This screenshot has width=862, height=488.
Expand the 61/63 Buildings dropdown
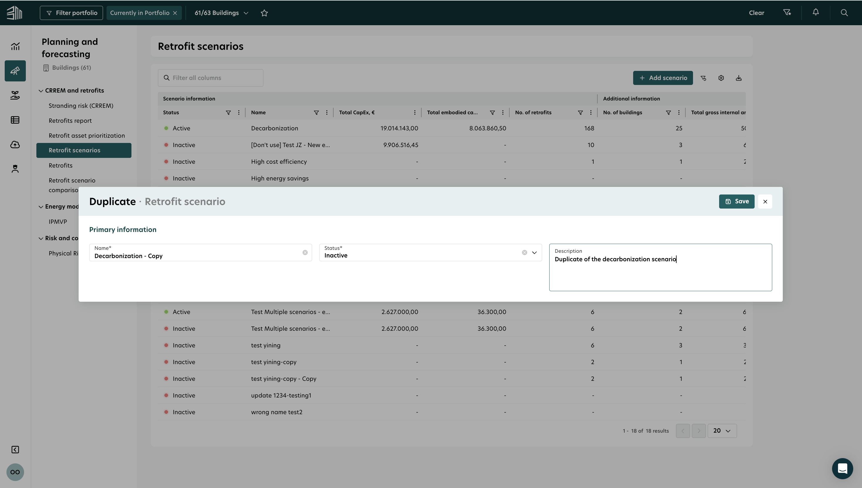click(x=222, y=13)
